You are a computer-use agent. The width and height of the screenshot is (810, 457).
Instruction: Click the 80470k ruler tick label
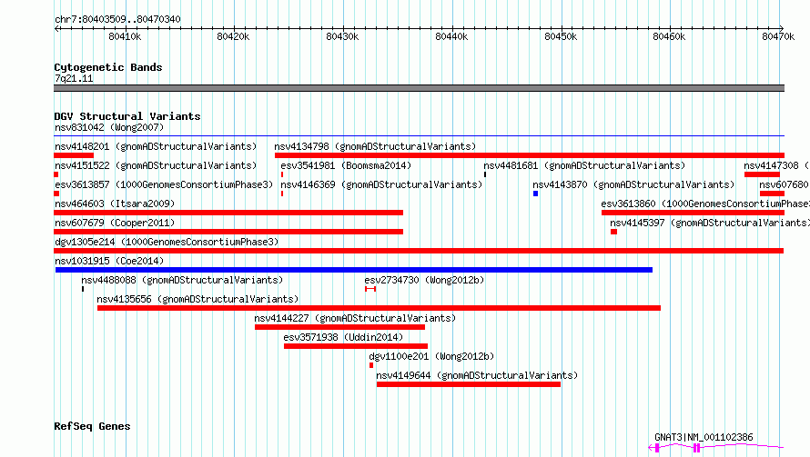[778, 36]
